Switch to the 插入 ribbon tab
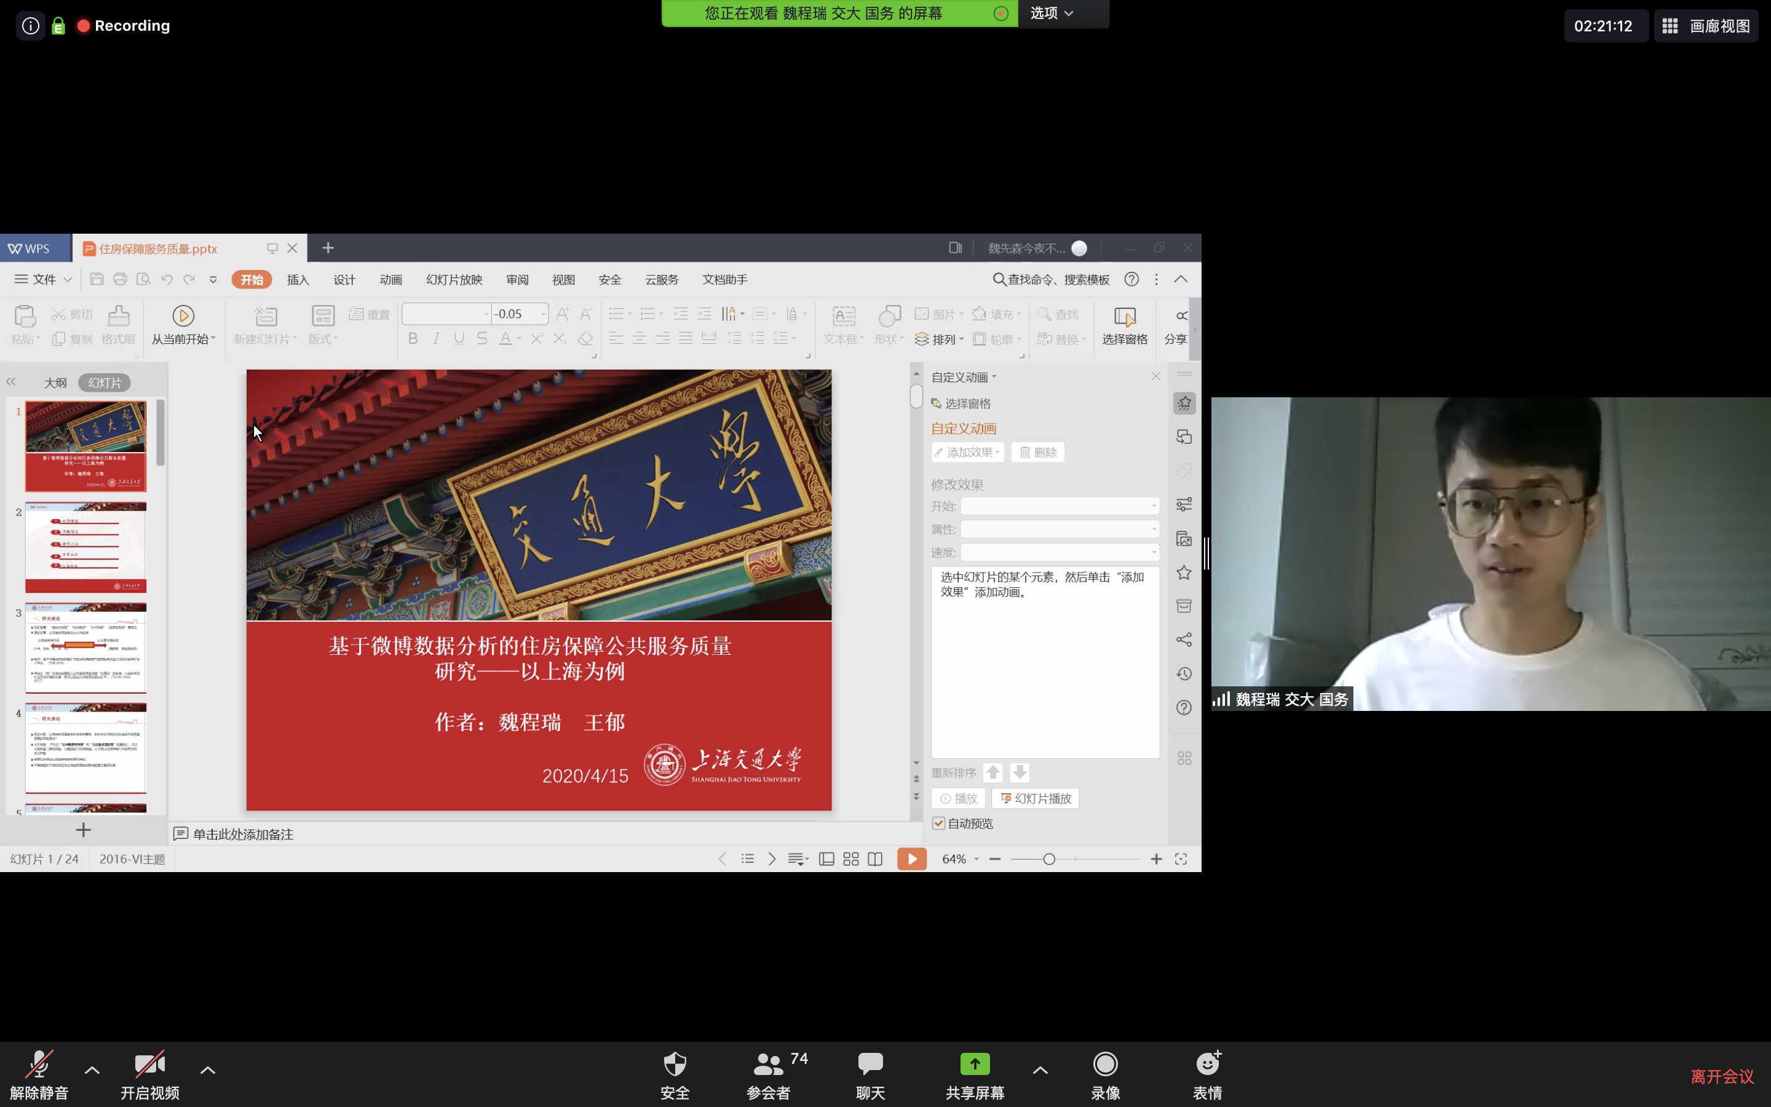 tap(298, 280)
